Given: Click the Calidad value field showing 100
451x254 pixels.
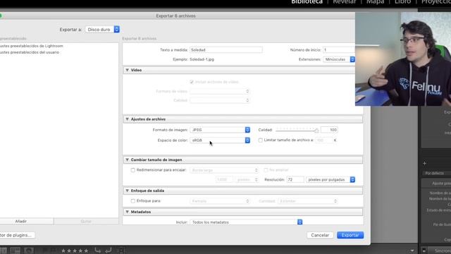Looking at the screenshot, I should click(329, 130).
